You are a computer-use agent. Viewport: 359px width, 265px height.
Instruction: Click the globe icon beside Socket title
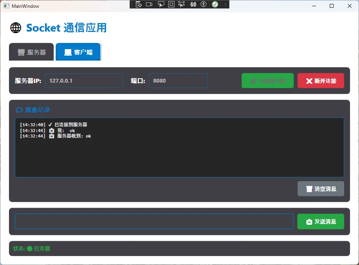pyautogui.click(x=16, y=28)
